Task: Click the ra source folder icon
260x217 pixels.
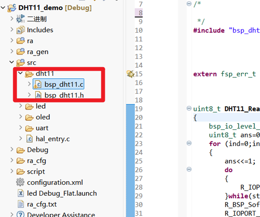Action: coord(21,41)
